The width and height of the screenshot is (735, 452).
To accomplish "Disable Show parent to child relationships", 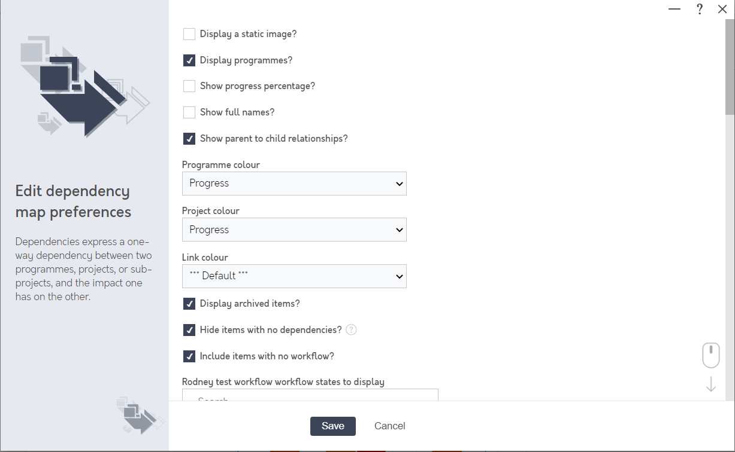I will [x=189, y=139].
